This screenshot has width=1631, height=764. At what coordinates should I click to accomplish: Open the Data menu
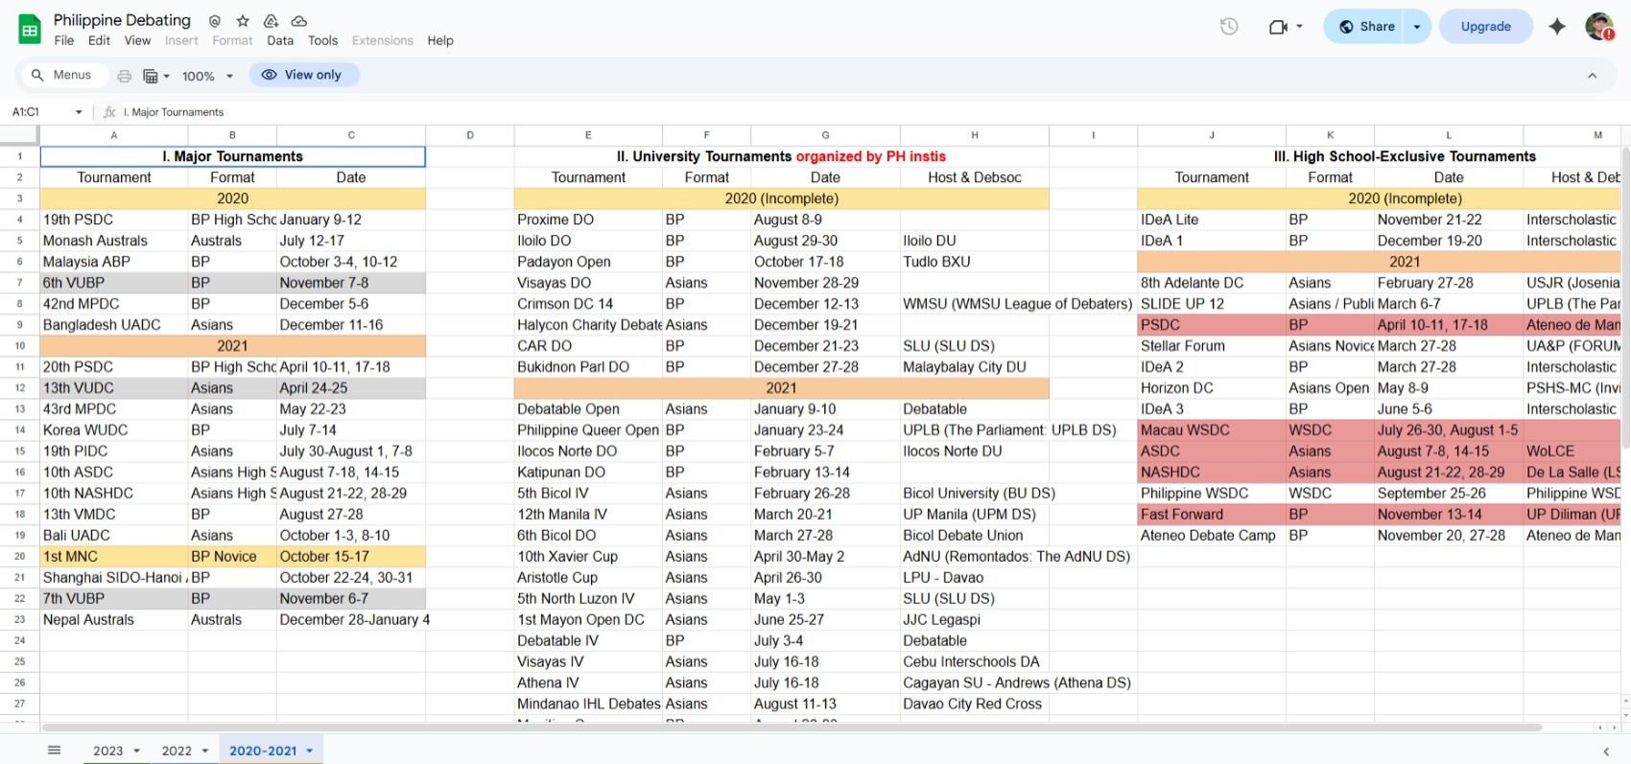(280, 40)
